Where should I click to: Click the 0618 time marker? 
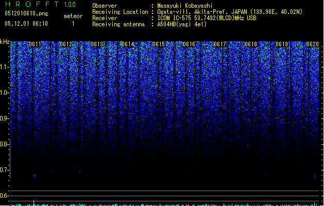click(251, 44)
